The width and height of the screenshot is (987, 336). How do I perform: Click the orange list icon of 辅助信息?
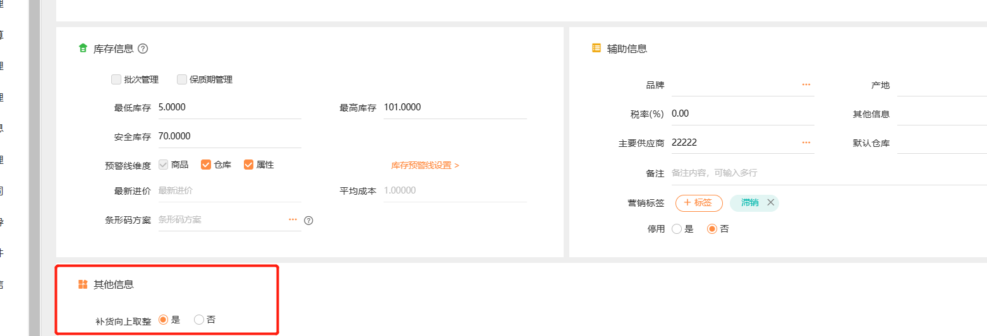(596, 48)
